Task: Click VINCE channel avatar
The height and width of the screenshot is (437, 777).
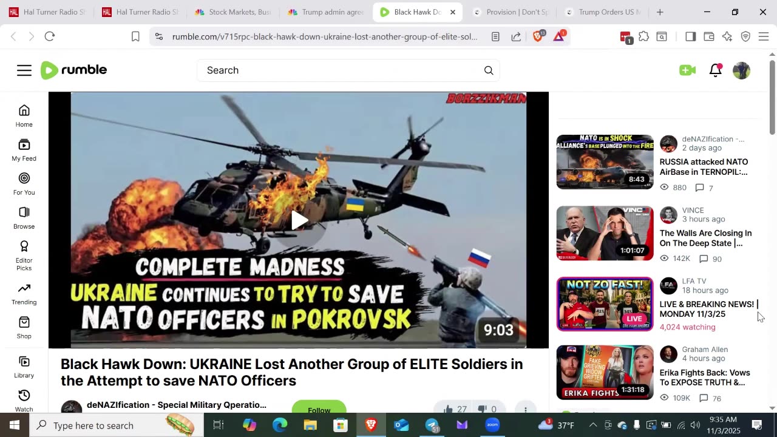Action: coord(668,215)
